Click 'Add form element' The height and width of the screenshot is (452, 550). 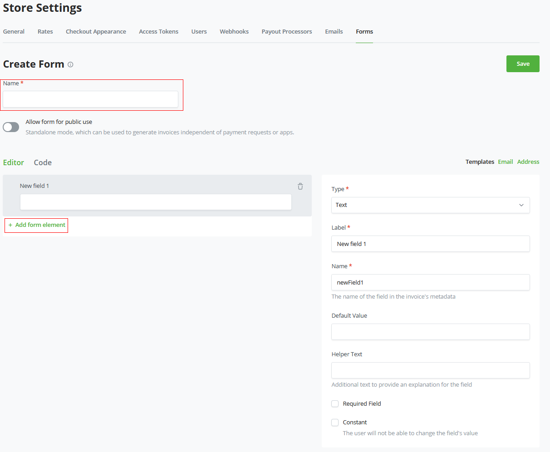36,225
